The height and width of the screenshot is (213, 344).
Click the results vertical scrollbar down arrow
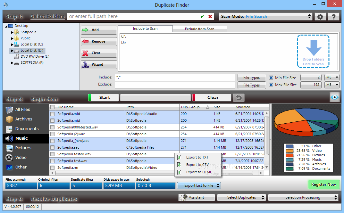click(267, 167)
